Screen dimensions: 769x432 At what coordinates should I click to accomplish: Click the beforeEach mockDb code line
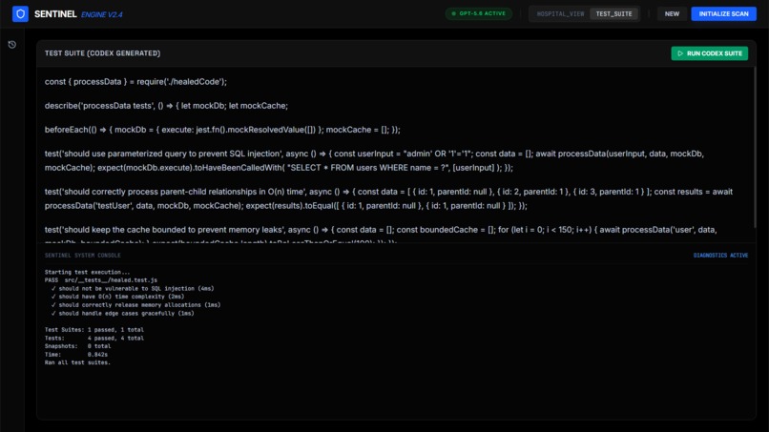[222, 130]
